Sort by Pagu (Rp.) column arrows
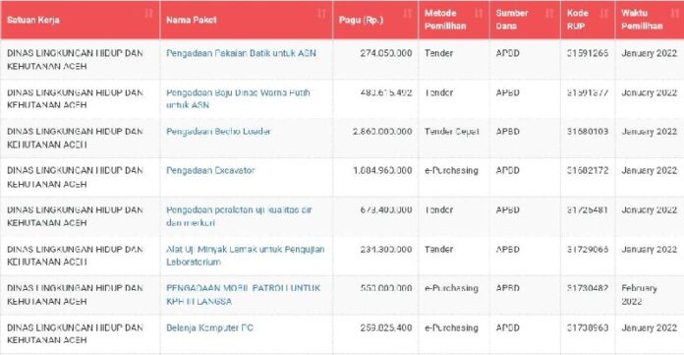 [x=407, y=14]
